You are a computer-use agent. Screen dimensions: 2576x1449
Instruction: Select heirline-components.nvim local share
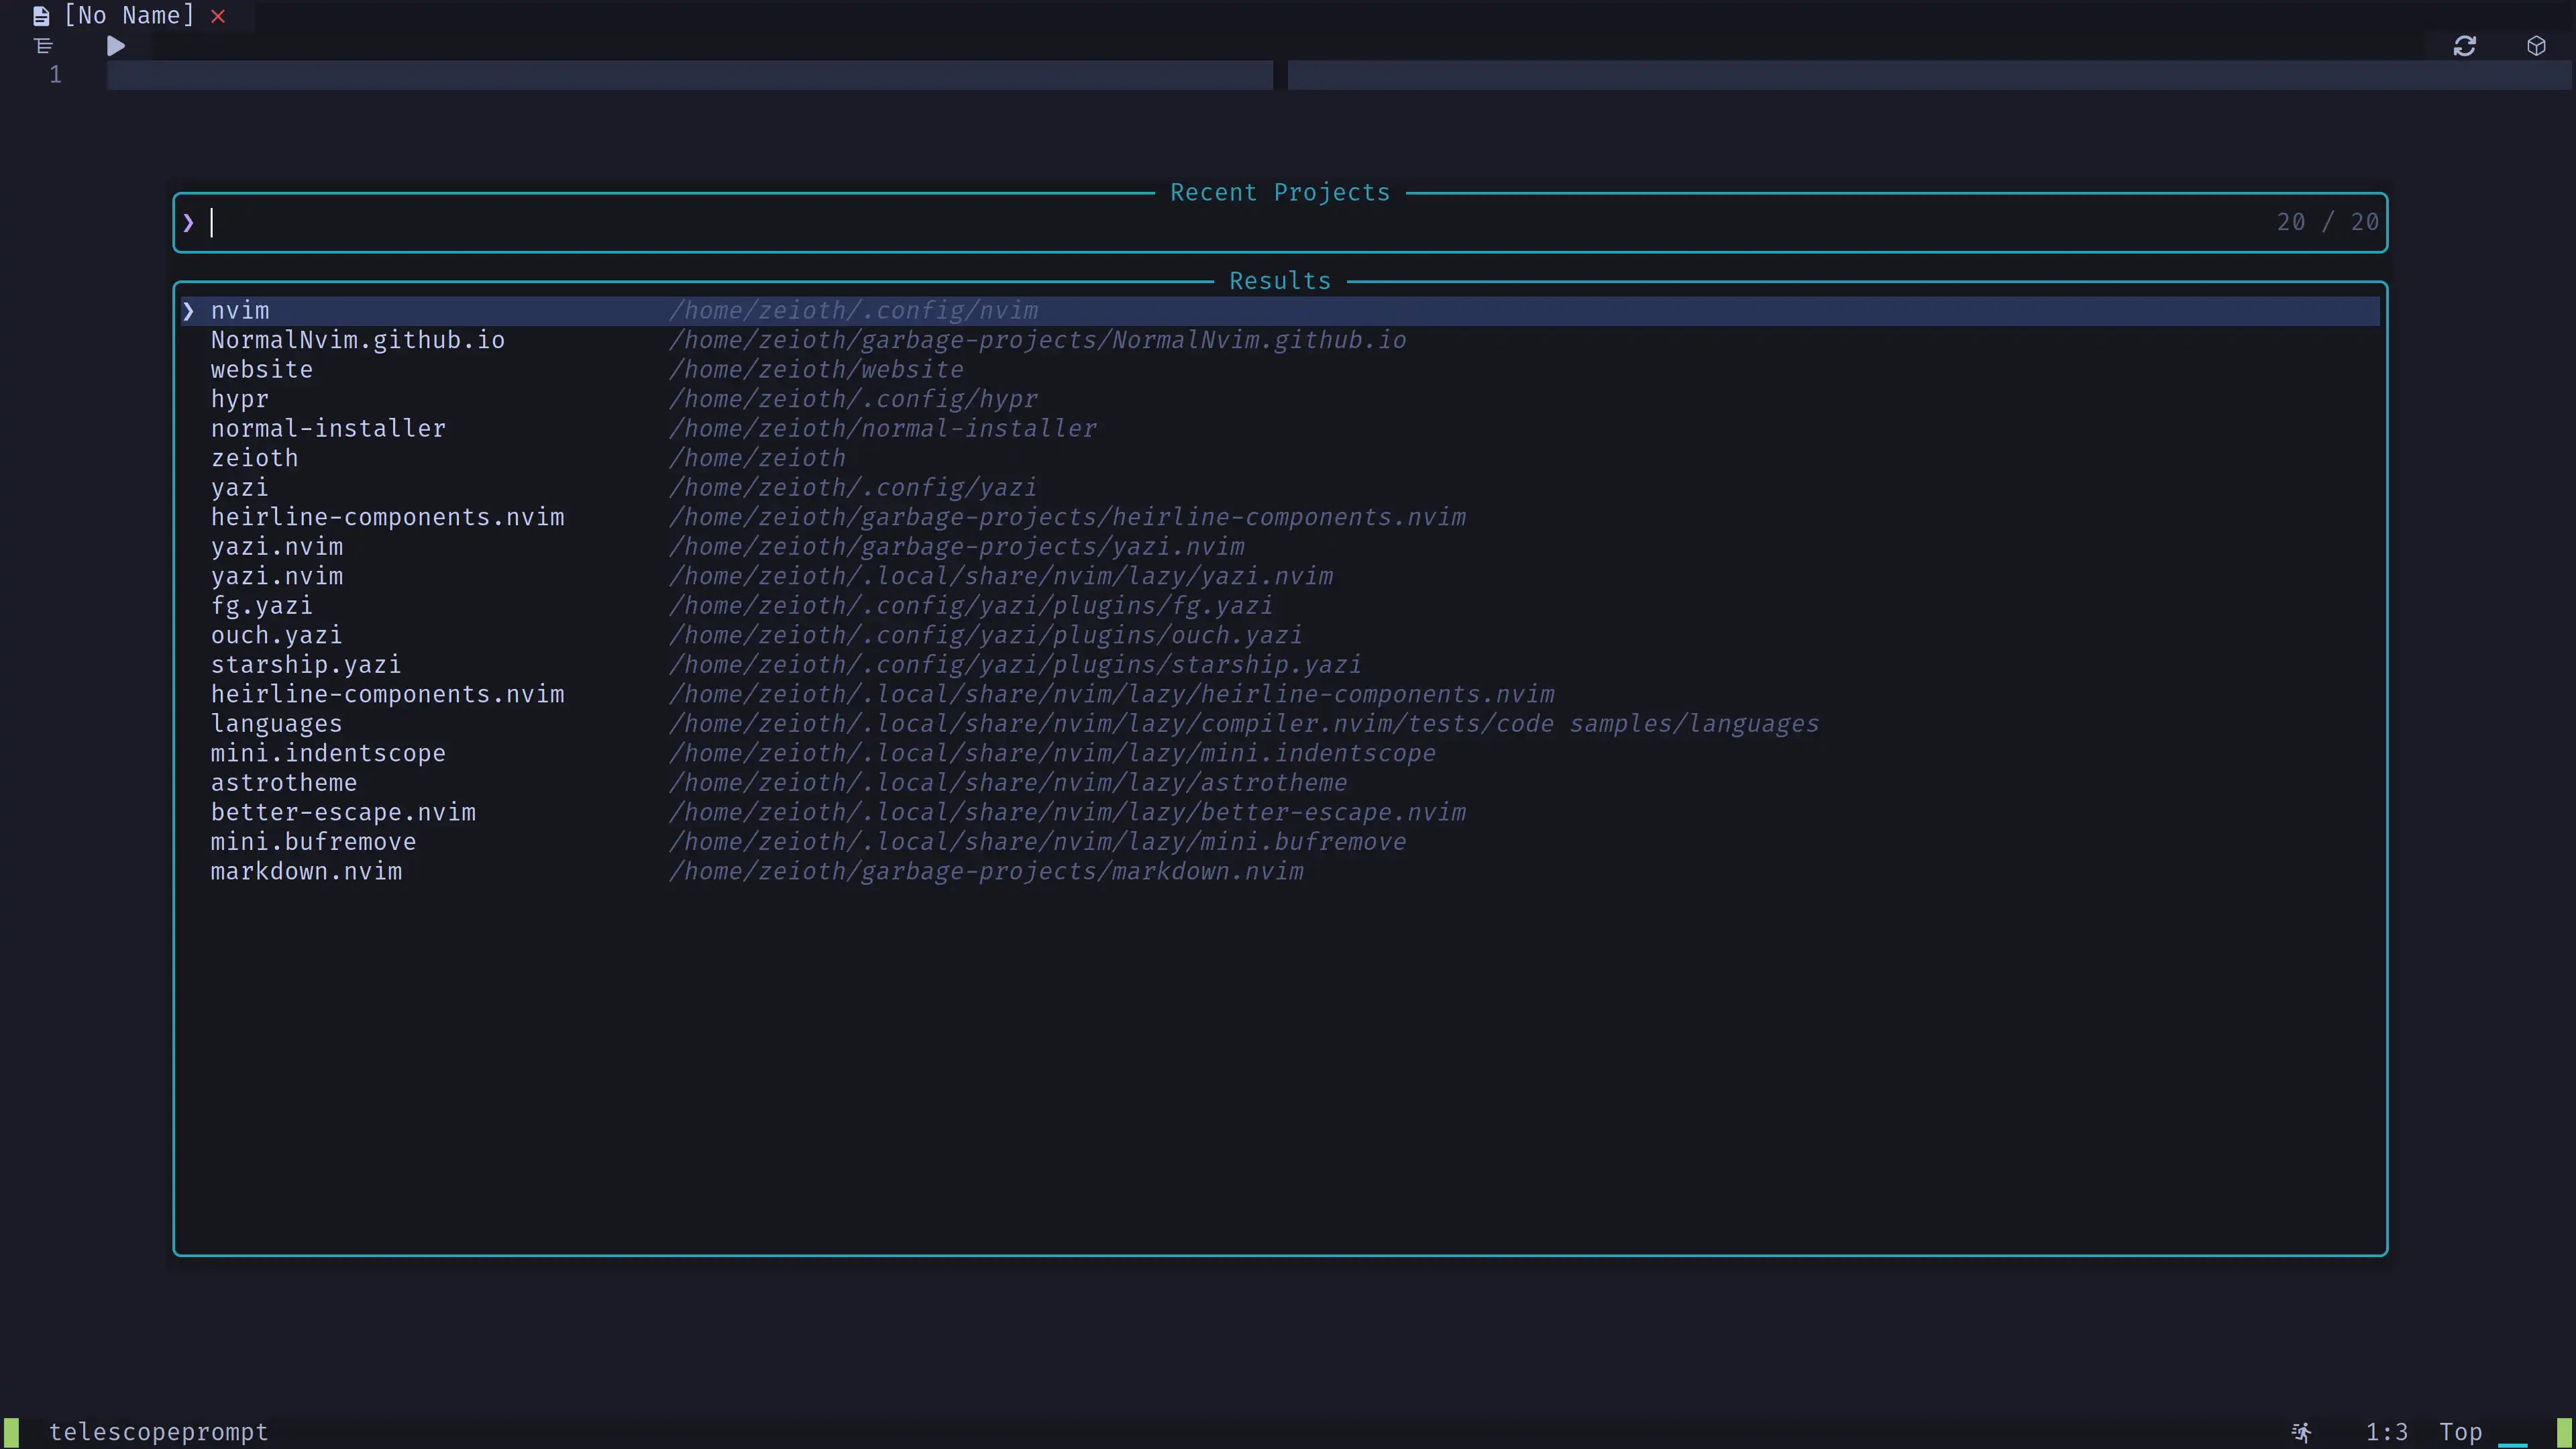[x=388, y=694]
